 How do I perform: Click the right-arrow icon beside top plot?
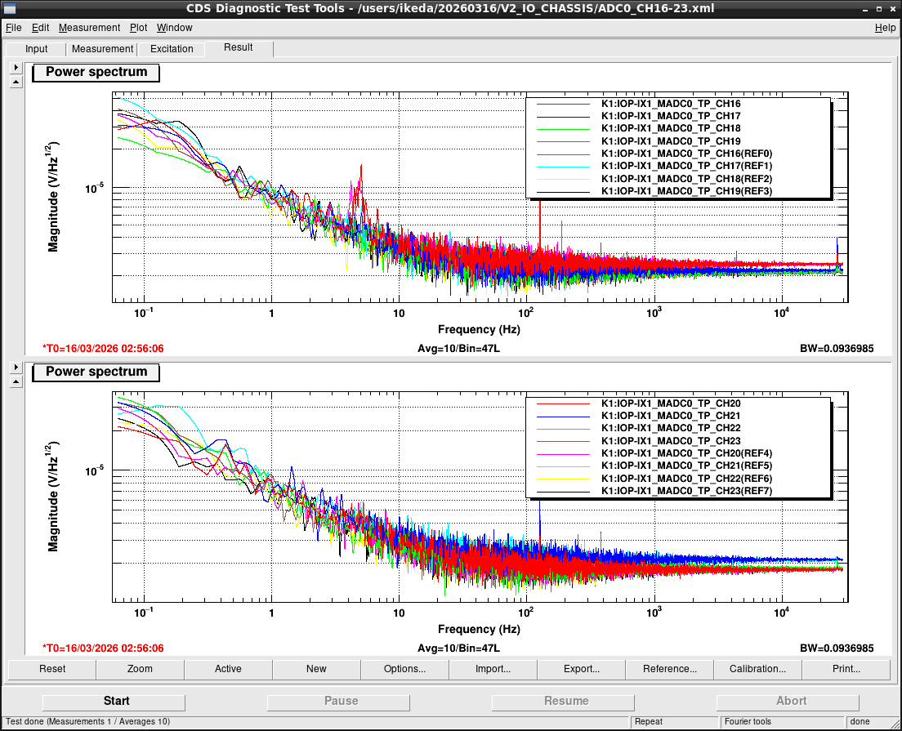point(16,67)
